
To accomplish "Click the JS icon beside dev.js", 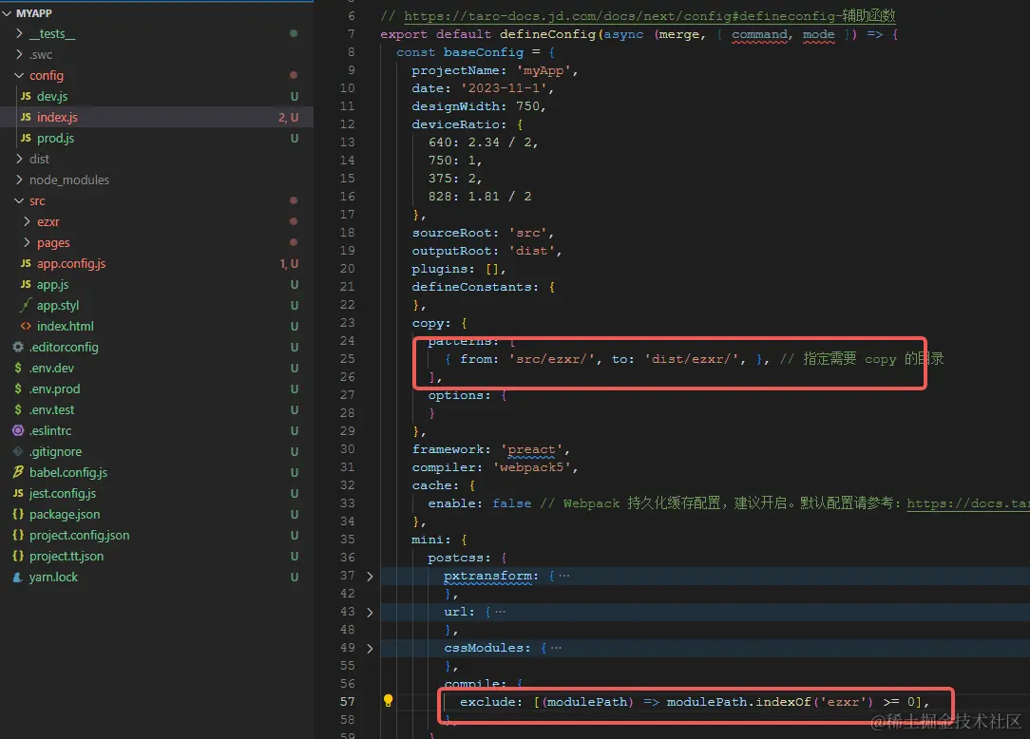I will click(26, 96).
